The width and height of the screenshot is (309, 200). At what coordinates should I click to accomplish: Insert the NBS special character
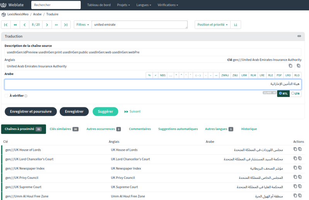pyautogui.click(x=163, y=75)
